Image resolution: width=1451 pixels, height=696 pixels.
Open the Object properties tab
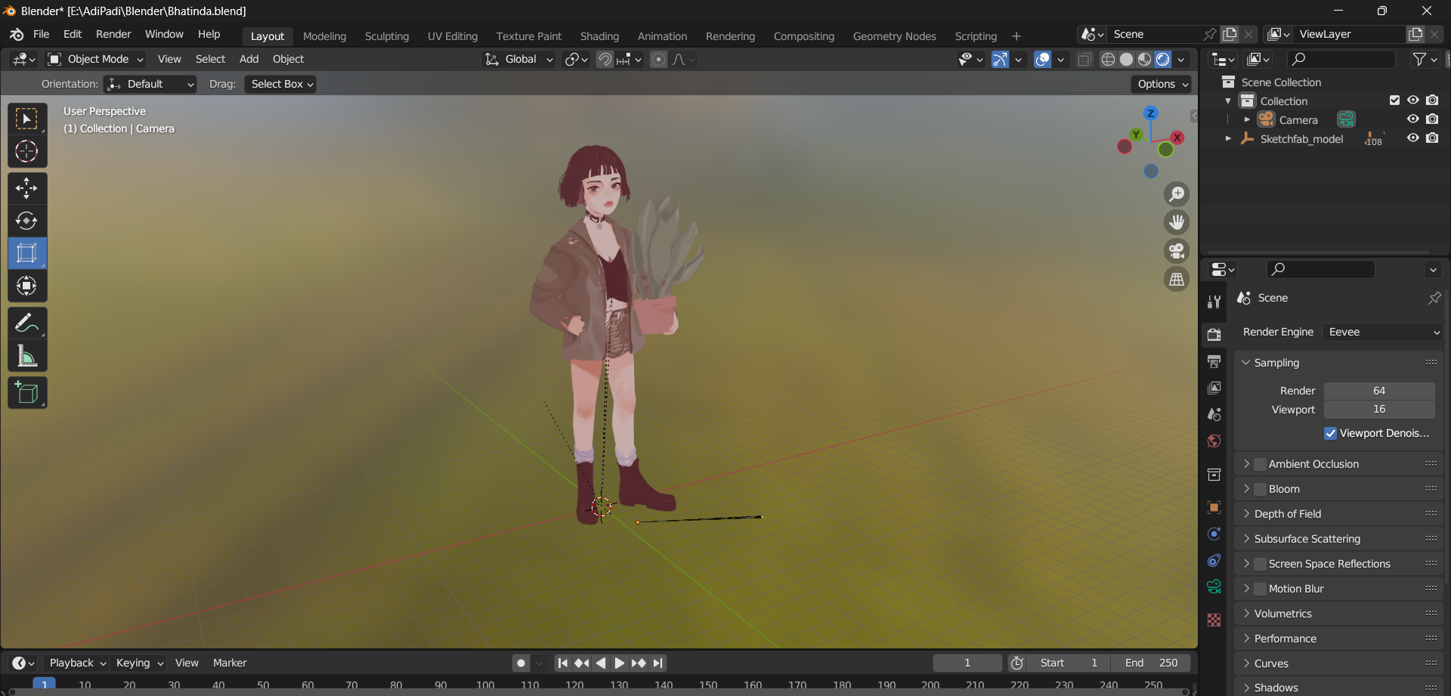coord(1214,508)
